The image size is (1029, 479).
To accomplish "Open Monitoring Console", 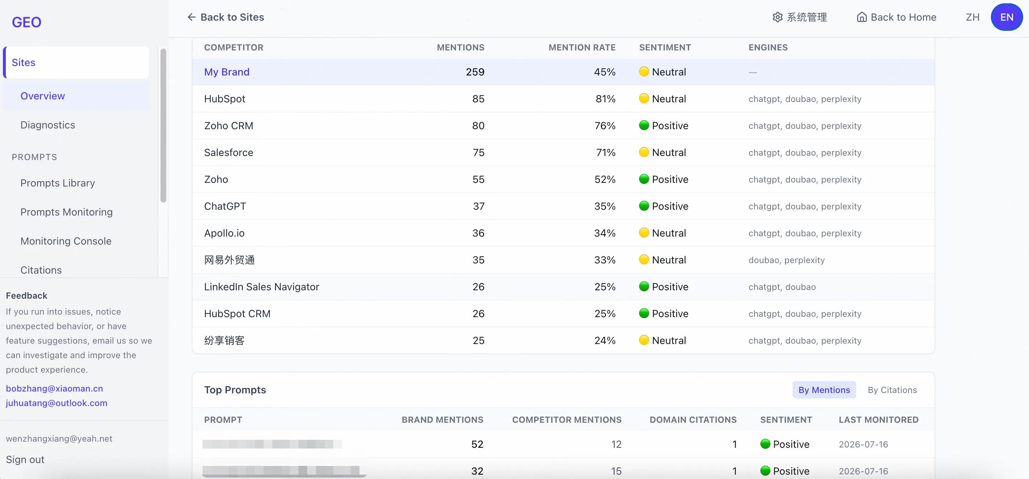I will (x=66, y=241).
